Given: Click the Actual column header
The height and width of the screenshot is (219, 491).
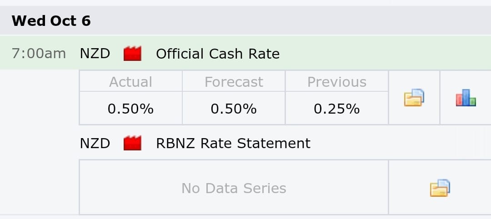Looking at the screenshot, I should click(130, 82).
